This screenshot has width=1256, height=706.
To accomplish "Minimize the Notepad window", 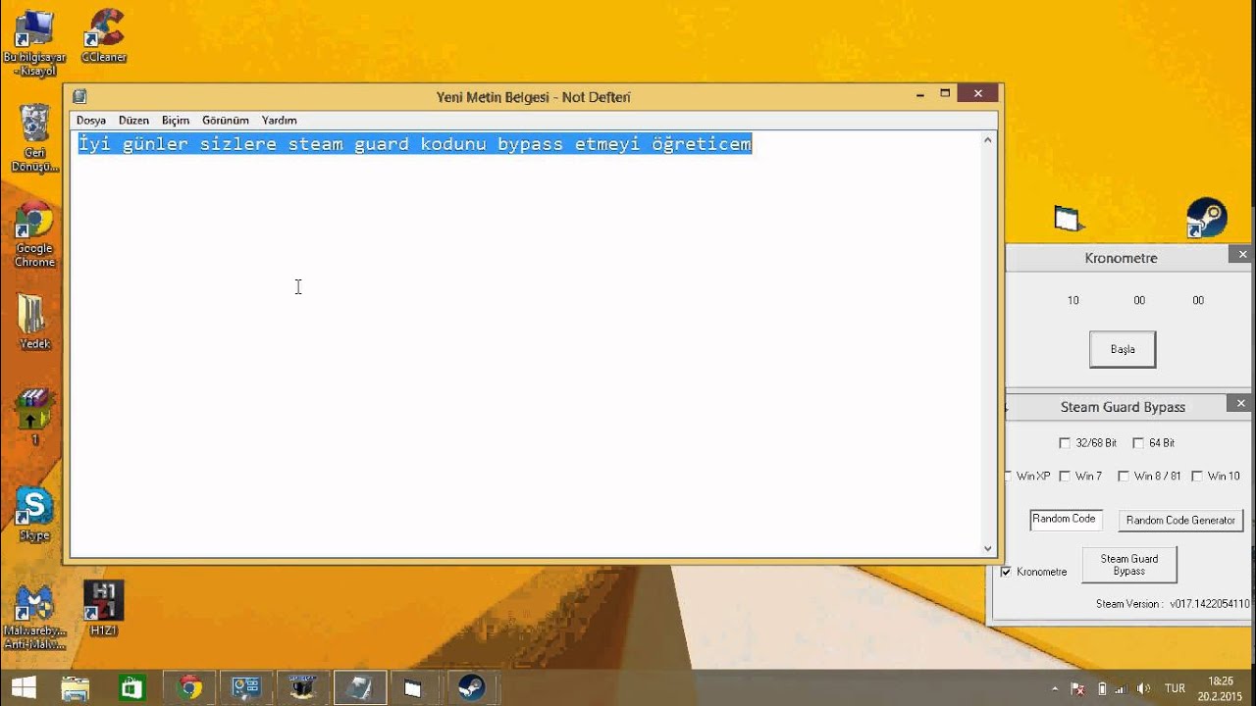I will (920, 95).
